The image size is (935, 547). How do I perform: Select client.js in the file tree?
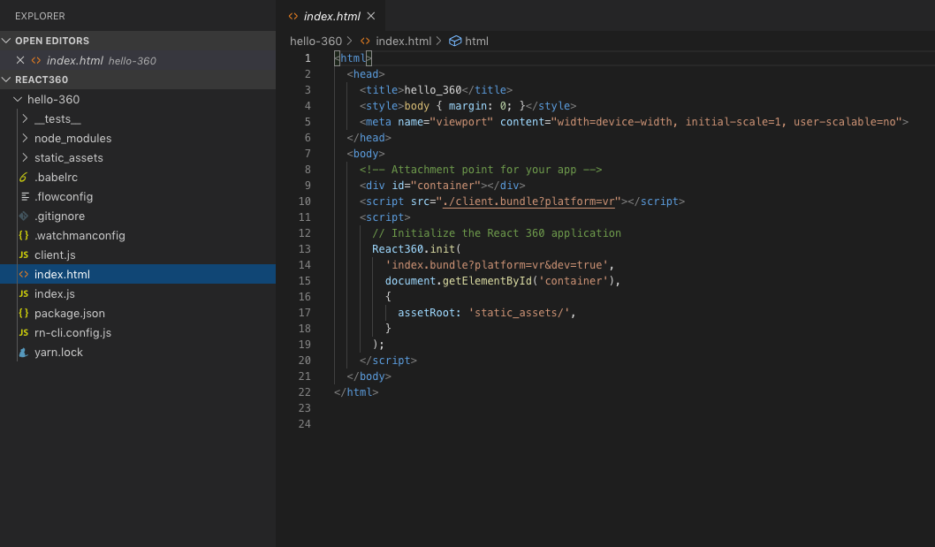click(53, 255)
